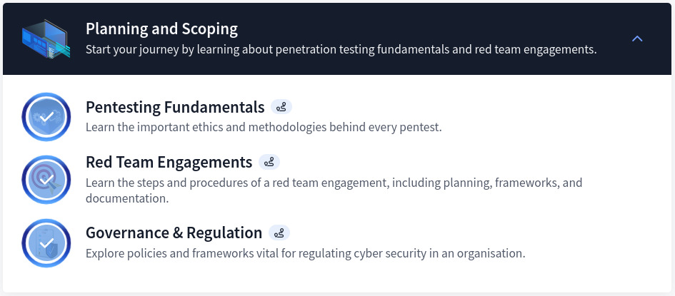Click the Planning and Scoping header title
Viewport: 675px width, 296px height.
tap(161, 29)
